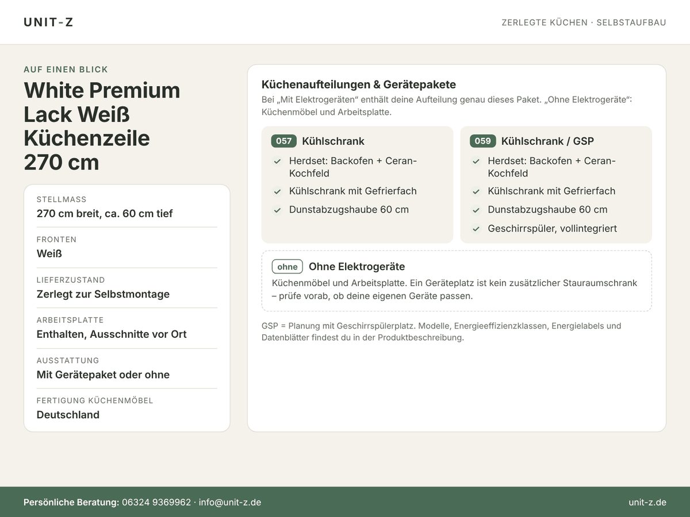Click the 'AUF EINEN BLICK' label
This screenshot has width=690, height=517.
(66, 70)
